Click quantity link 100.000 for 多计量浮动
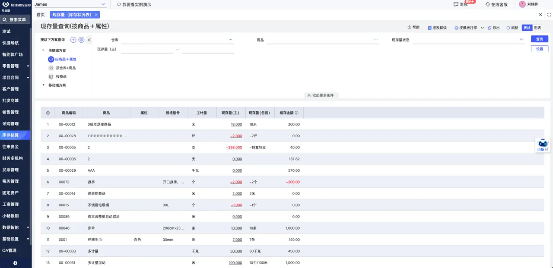Image resolution: width=553 pixels, height=268 pixels. coord(235,262)
